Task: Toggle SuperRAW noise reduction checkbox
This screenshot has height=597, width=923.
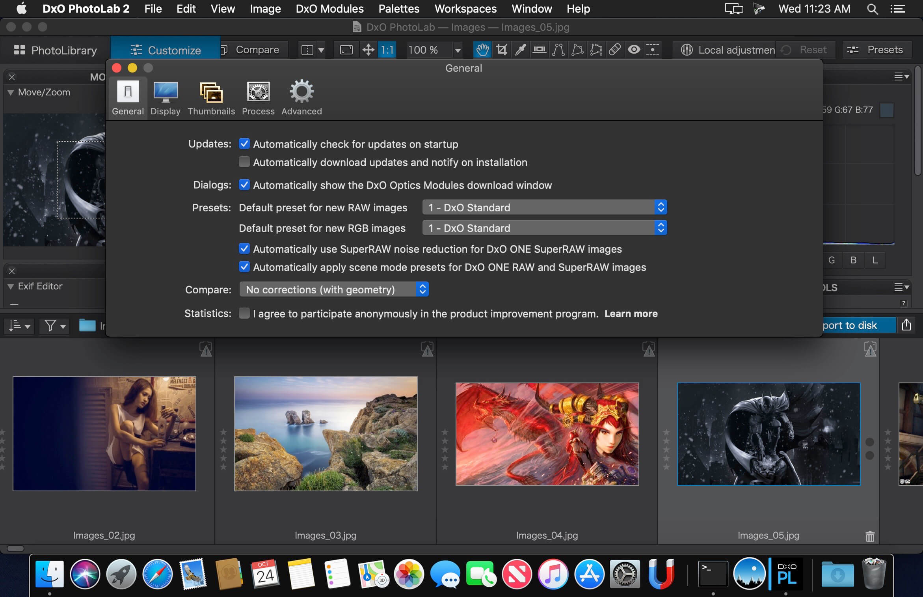Action: point(244,249)
